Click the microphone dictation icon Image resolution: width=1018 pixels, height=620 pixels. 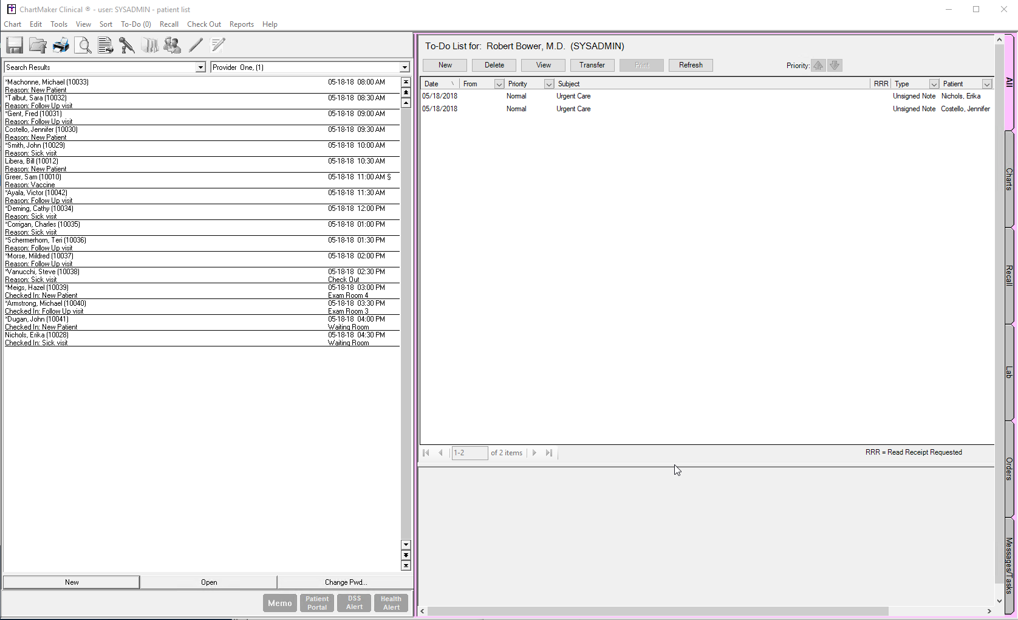127,46
